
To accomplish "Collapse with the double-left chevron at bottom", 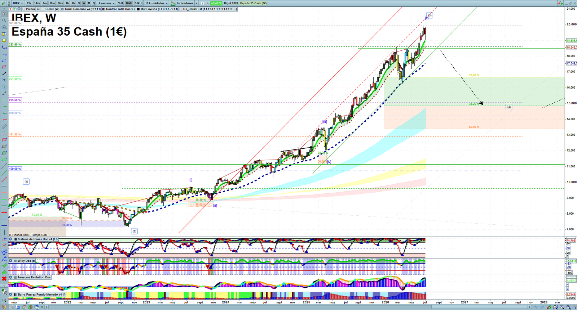I will pyautogui.click(x=42, y=307).
